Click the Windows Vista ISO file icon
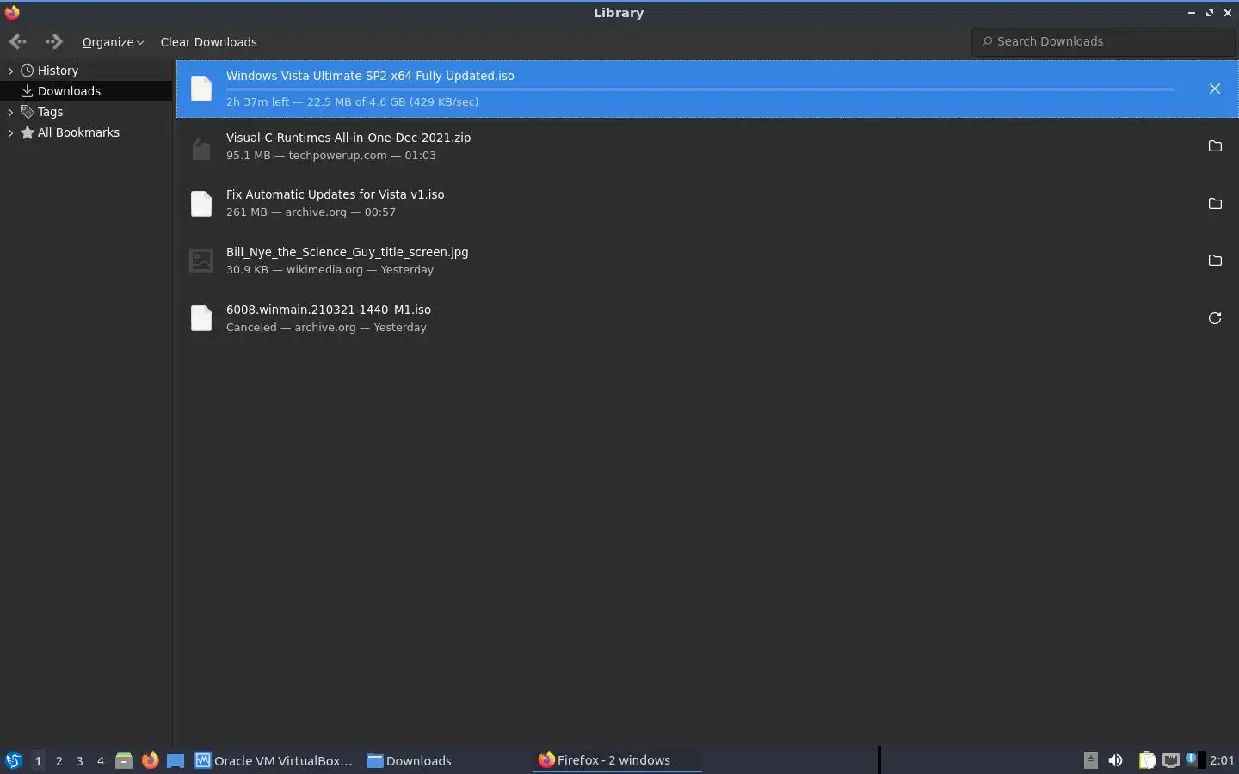1239x774 pixels. pos(200,89)
